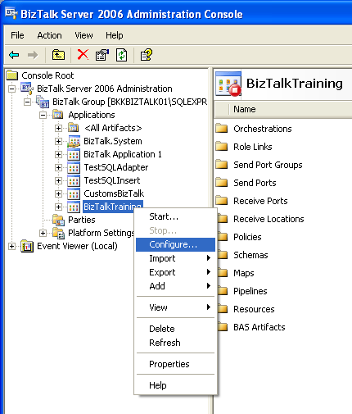This screenshot has width=352, height=414.
Task: Click the Applications folder icon in tree
Action: [58, 115]
